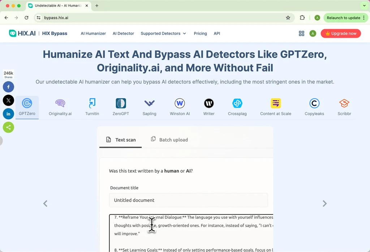Edit the Untitled document title field
Viewport: 370px width, 252px height.
tap(188, 200)
